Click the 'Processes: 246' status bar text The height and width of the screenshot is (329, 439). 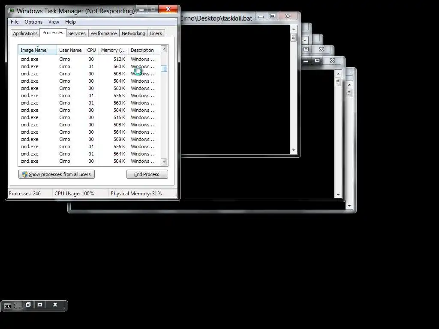[24, 194]
